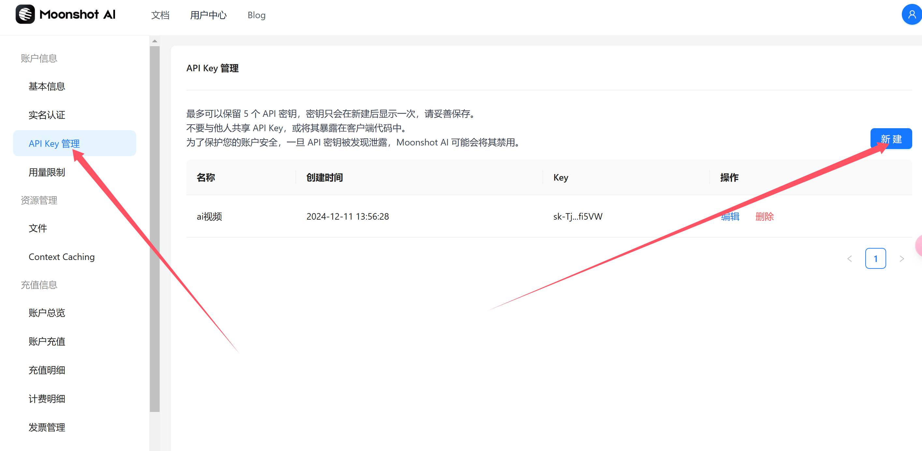Open the 文档 menu item
The width and height of the screenshot is (922, 451).
(x=160, y=15)
